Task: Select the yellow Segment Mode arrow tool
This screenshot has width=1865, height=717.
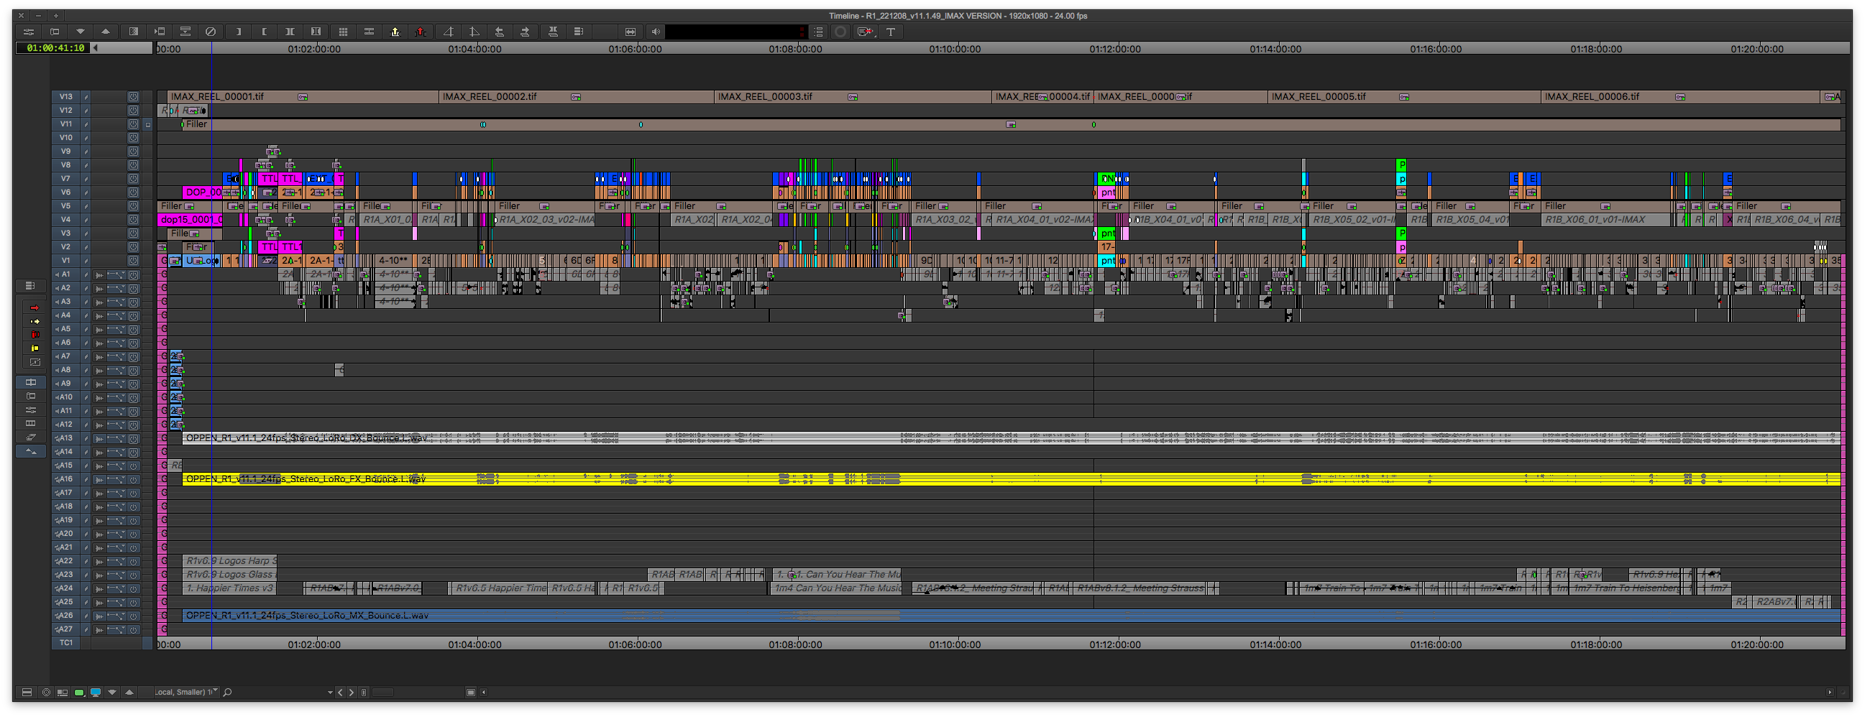Action: point(34,321)
